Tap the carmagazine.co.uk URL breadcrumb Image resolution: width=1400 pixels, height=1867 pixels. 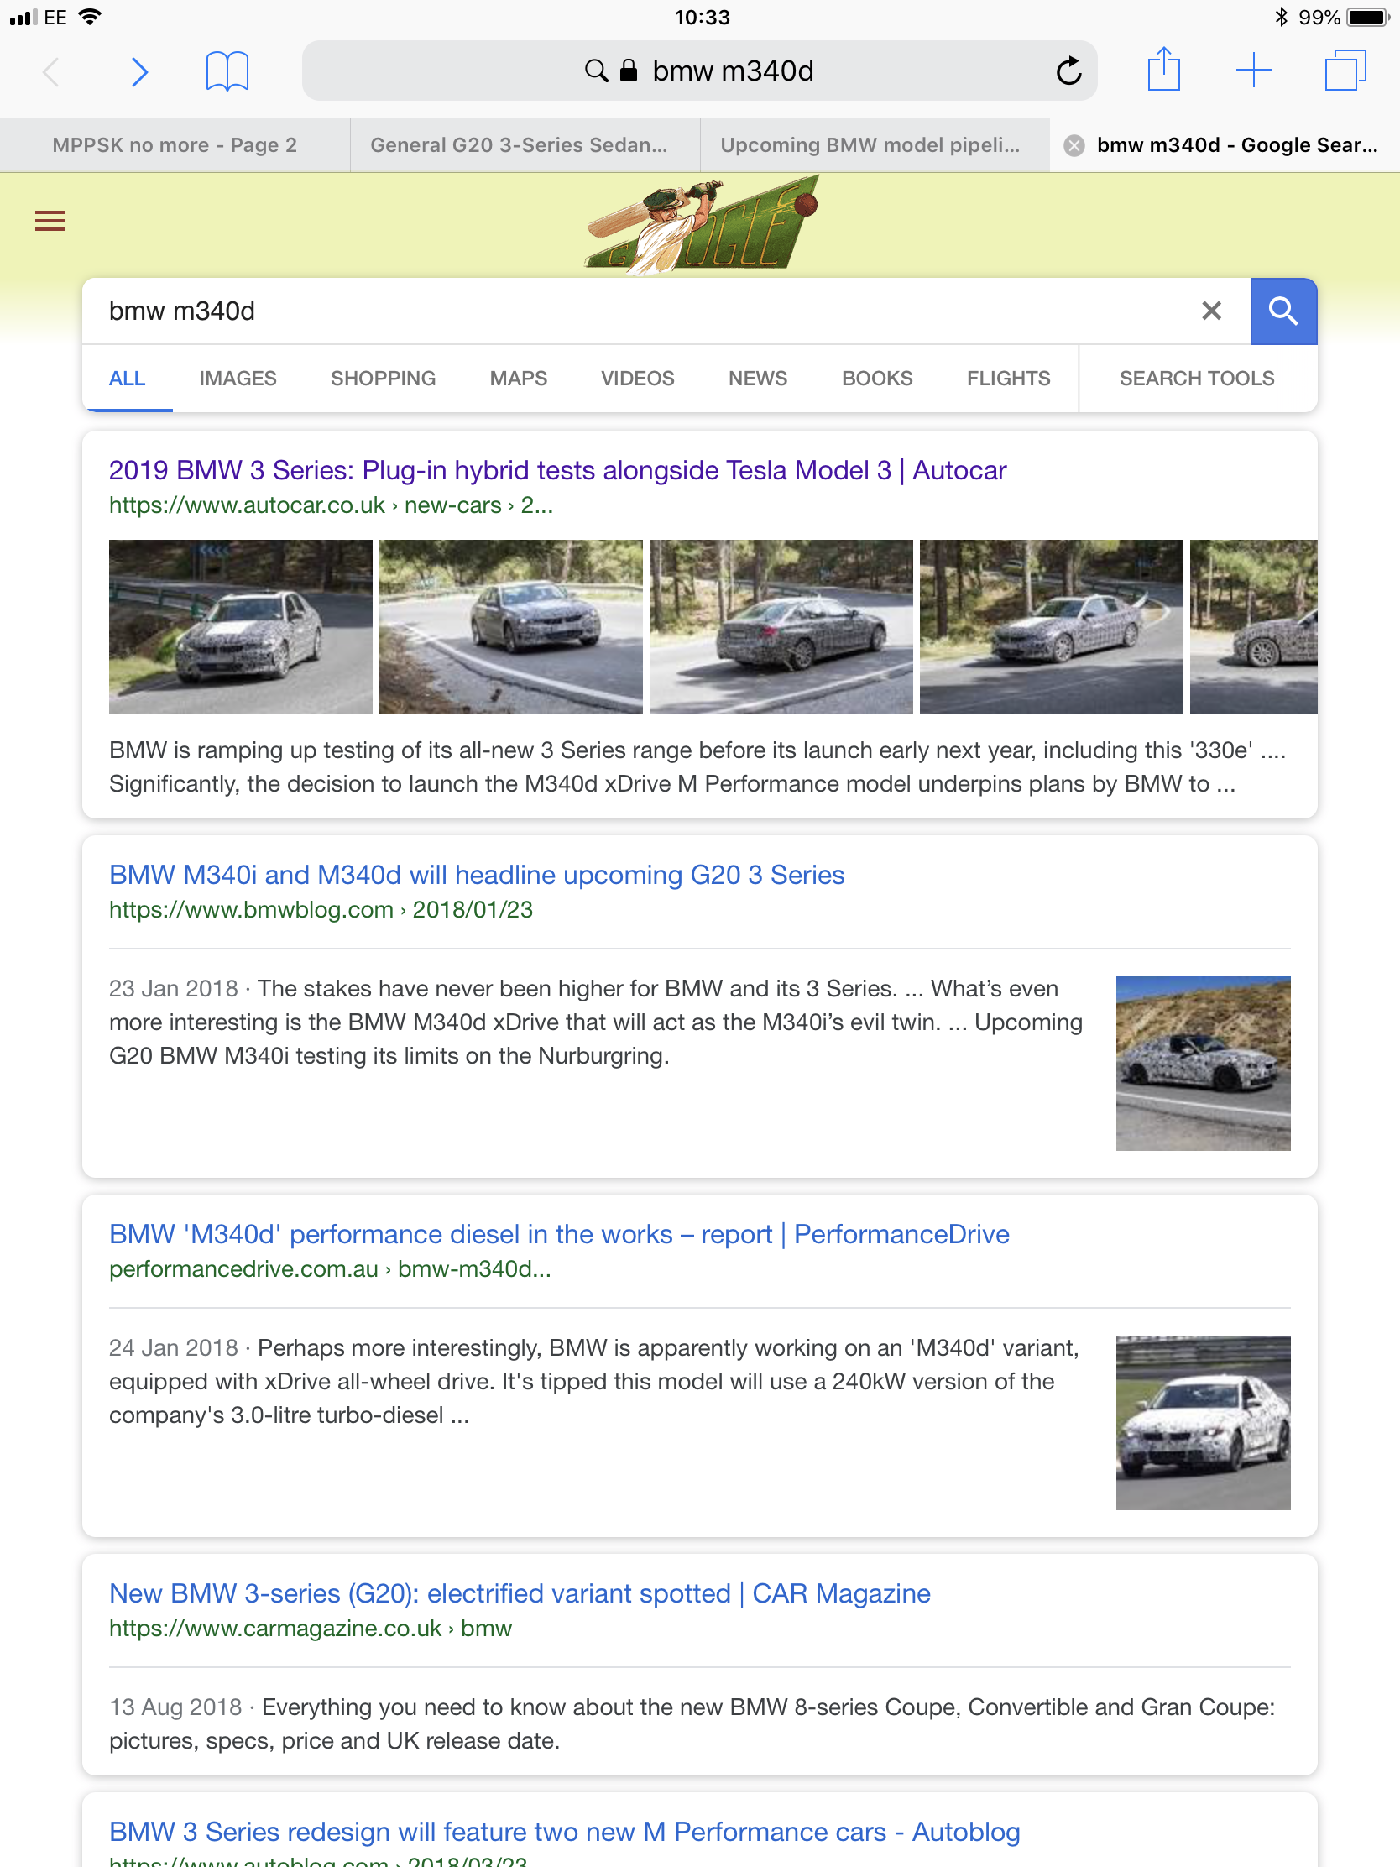click(x=311, y=1628)
